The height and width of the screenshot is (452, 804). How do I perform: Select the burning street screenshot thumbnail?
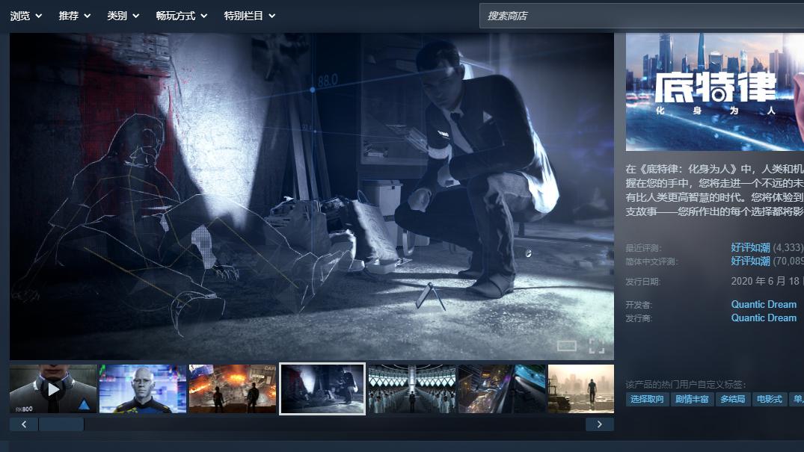[x=233, y=389]
